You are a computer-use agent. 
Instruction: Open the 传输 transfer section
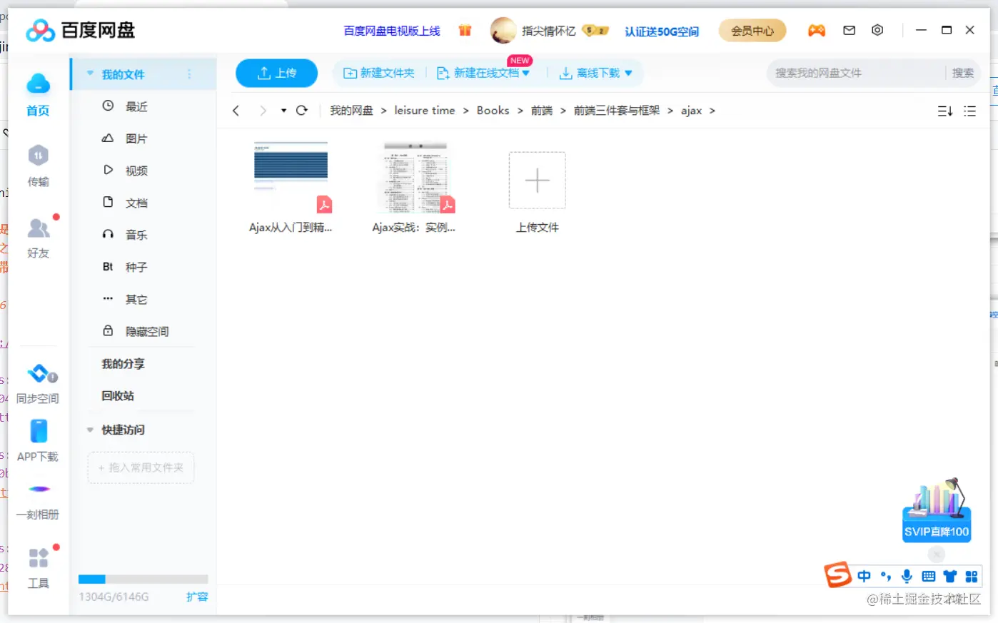(38, 166)
